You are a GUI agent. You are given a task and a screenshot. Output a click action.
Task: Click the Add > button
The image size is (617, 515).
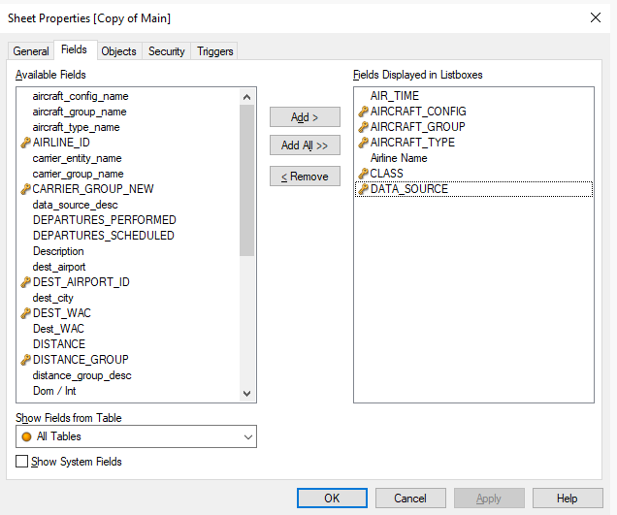pyautogui.click(x=305, y=116)
